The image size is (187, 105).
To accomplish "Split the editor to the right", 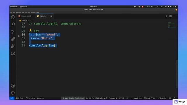I will click(x=171, y=16).
